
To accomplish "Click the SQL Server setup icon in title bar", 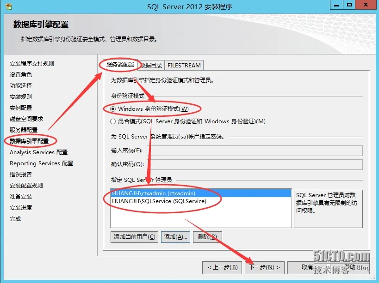I will point(8,6).
